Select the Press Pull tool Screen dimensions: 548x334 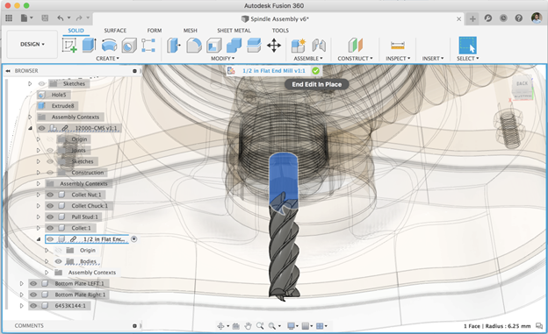tap(173, 46)
